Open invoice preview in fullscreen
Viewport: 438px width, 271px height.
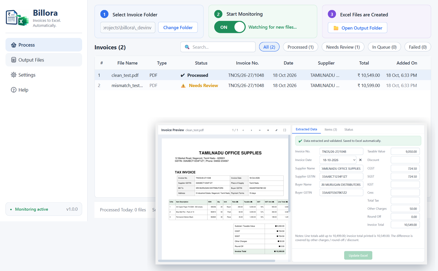(x=285, y=130)
